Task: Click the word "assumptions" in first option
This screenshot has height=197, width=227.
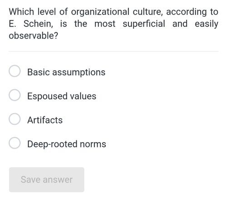Action: 79,73
